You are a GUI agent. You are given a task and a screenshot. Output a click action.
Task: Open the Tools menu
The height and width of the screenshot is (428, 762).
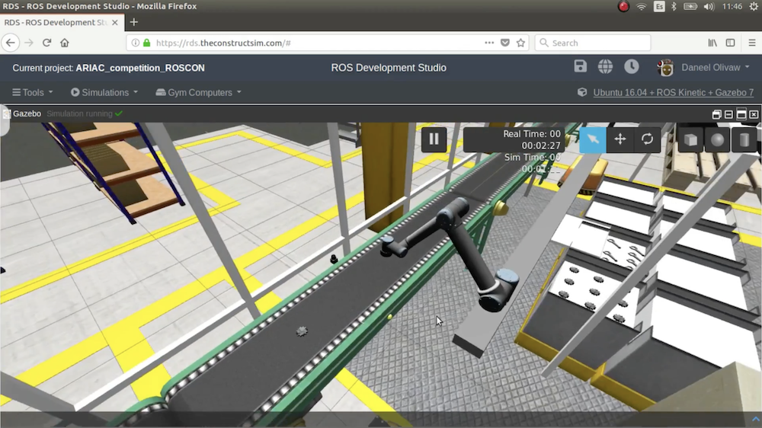[33, 92]
